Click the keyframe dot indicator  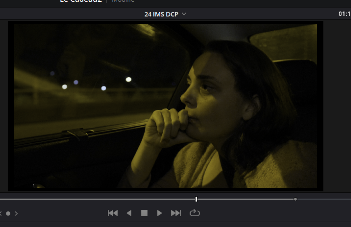click(8, 214)
